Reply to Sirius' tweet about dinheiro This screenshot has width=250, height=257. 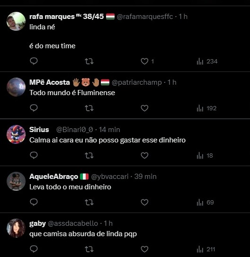[34, 155]
